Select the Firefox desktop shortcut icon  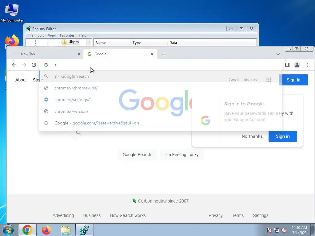tap(12, 41)
